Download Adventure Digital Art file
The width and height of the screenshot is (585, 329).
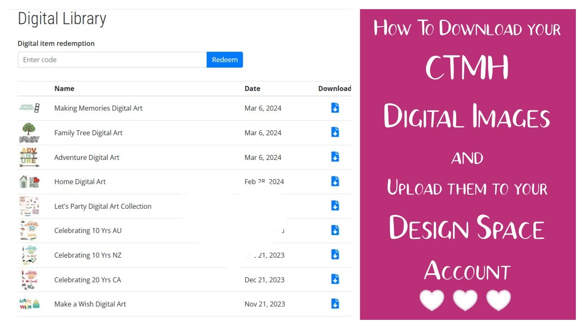[335, 157]
